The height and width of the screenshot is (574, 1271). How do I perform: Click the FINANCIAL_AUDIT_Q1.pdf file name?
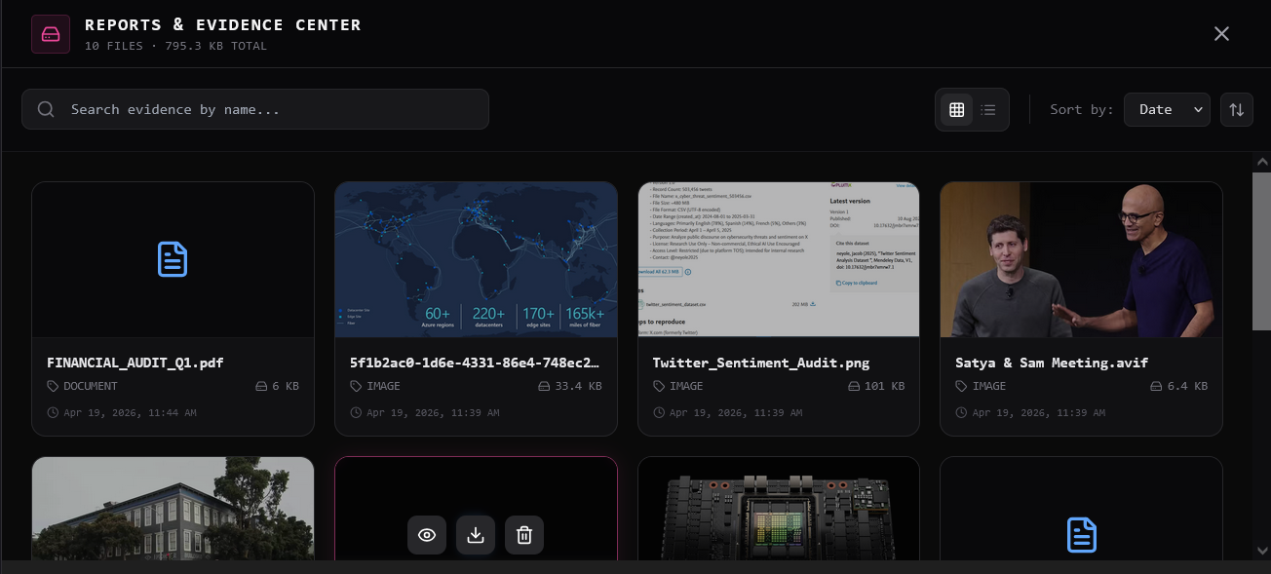pyautogui.click(x=135, y=363)
